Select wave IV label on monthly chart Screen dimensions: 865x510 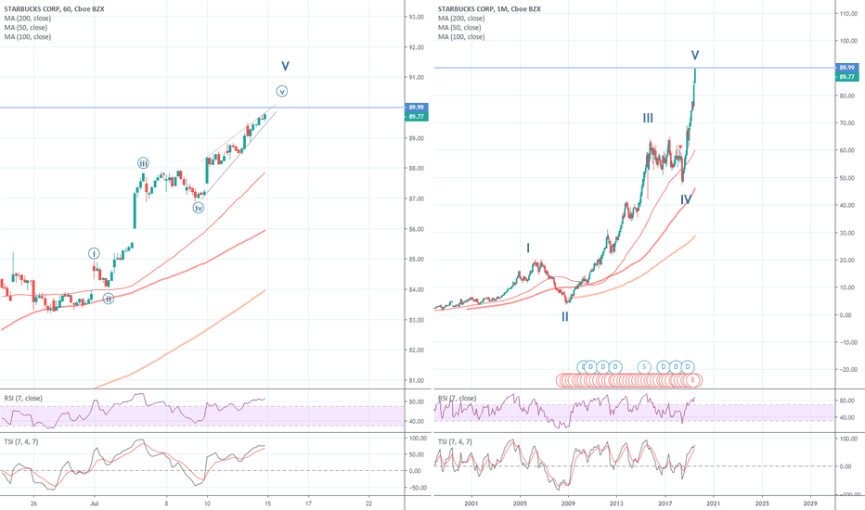tap(686, 199)
